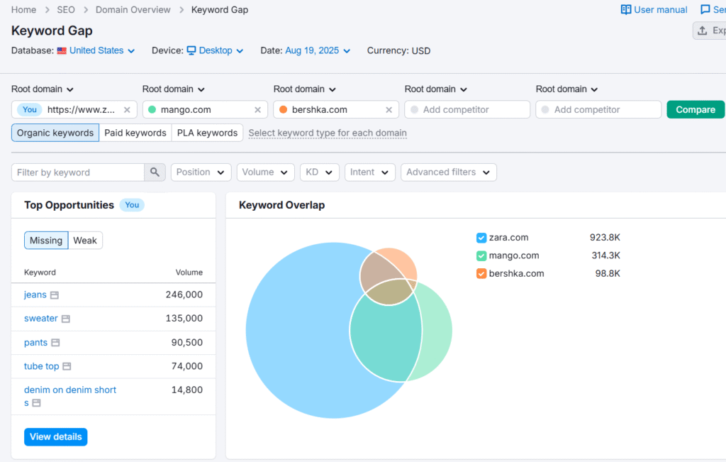Select the Organic keywords tab

[55, 133]
